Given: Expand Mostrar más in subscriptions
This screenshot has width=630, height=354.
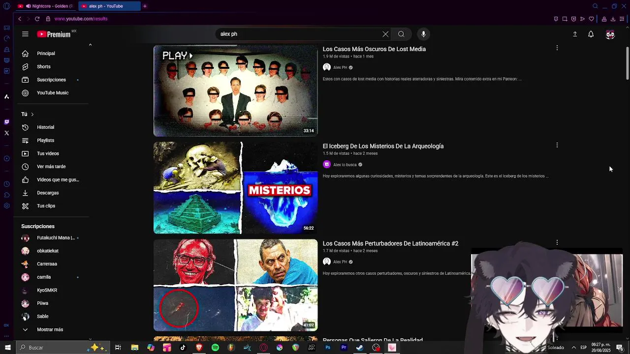Looking at the screenshot, I should (51, 329).
